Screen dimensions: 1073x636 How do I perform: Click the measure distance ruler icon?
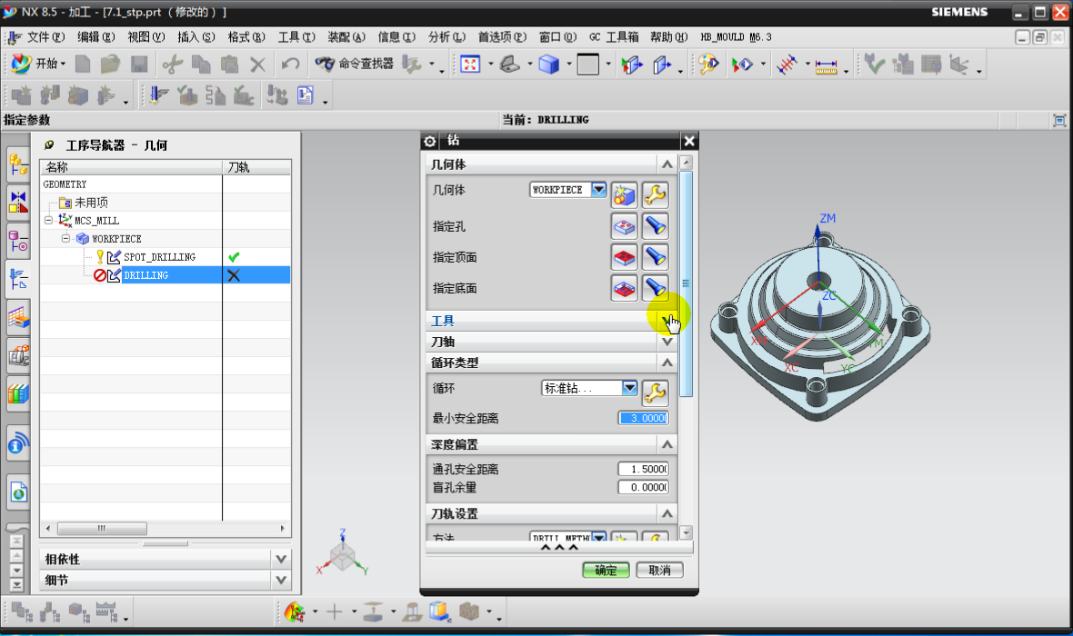[x=826, y=65]
